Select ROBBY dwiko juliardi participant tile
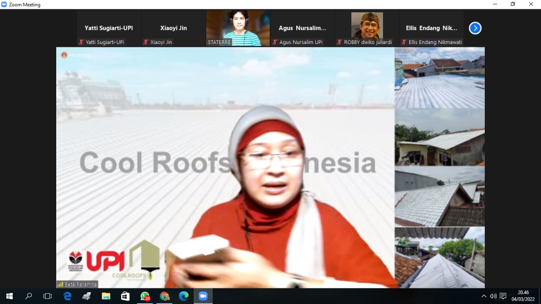Viewport: 541px width, 304px height. click(x=367, y=28)
